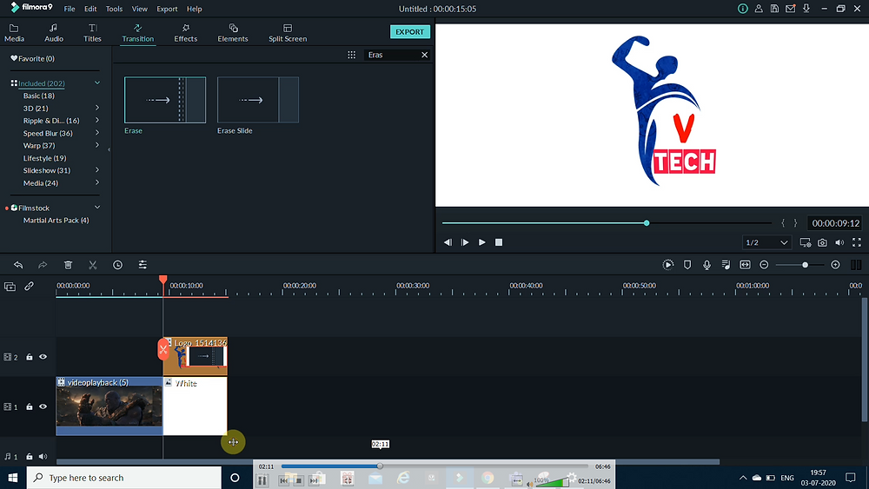Select the Erase transition thumbnail

(165, 100)
